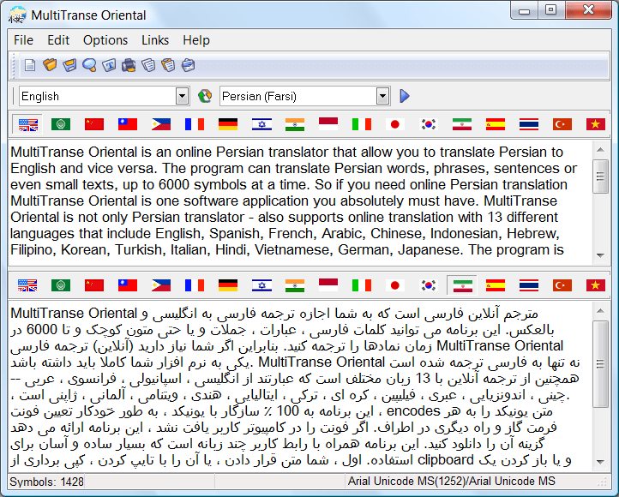The image size is (619, 497).
Task: Open the Font settings T icon
Action: 109,65
